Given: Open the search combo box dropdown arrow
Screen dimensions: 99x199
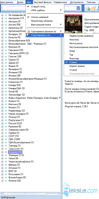Looking at the screenshot, I should 78,8.
